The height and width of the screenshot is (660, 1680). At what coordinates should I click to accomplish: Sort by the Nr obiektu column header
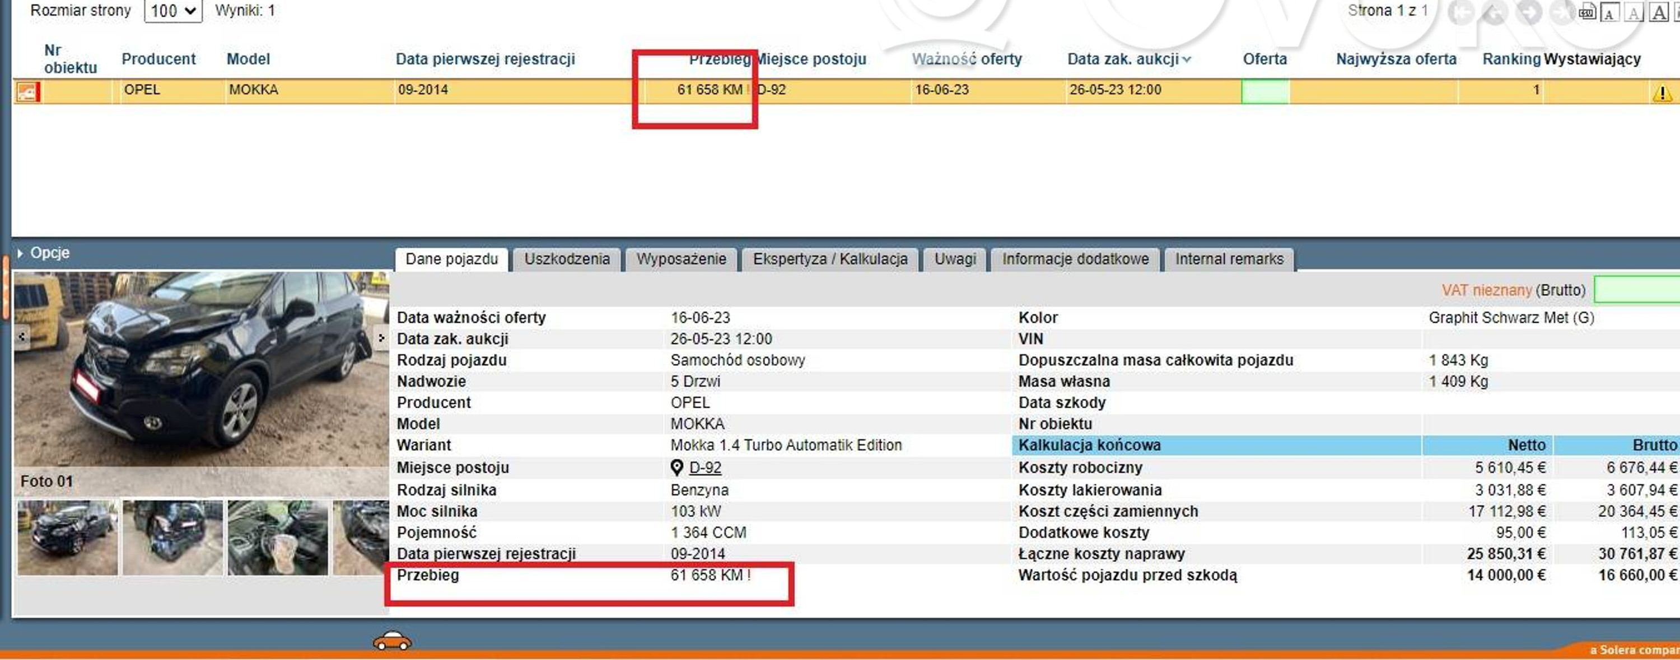(71, 59)
